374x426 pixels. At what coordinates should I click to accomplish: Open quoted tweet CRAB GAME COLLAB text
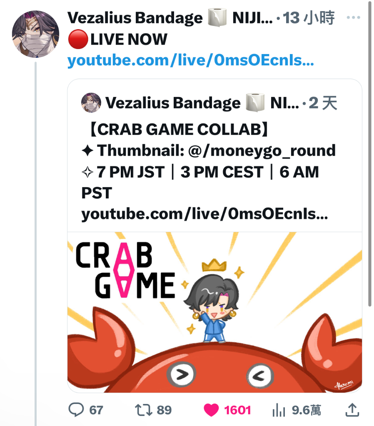[x=179, y=129]
